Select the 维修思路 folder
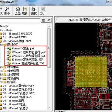This screenshot has height=112, width=112. [13, 67]
